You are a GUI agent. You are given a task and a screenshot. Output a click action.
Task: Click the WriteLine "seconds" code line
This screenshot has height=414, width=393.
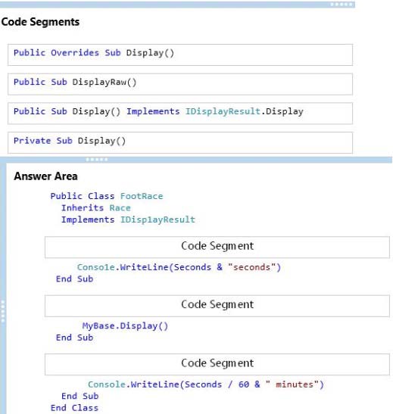179,267
